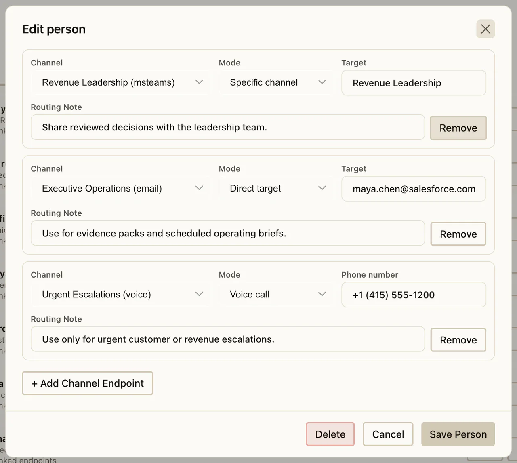Image resolution: width=517 pixels, height=463 pixels.
Task: Edit the +1 (415) 555-1200 phone field
Action: 414,295
